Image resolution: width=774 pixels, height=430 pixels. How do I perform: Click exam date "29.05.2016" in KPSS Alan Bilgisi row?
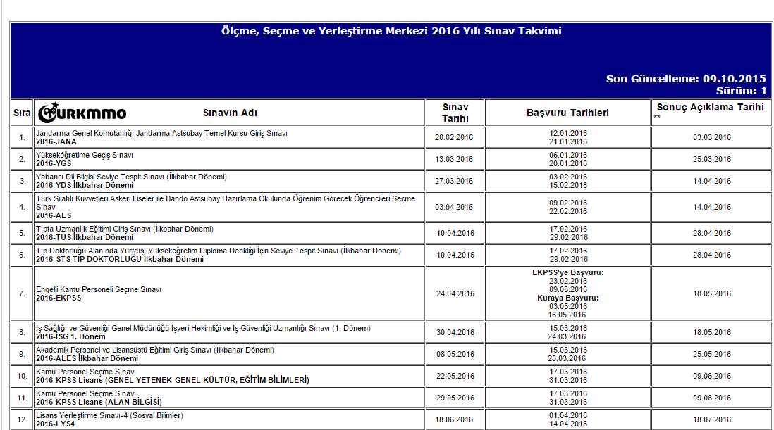(x=455, y=398)
